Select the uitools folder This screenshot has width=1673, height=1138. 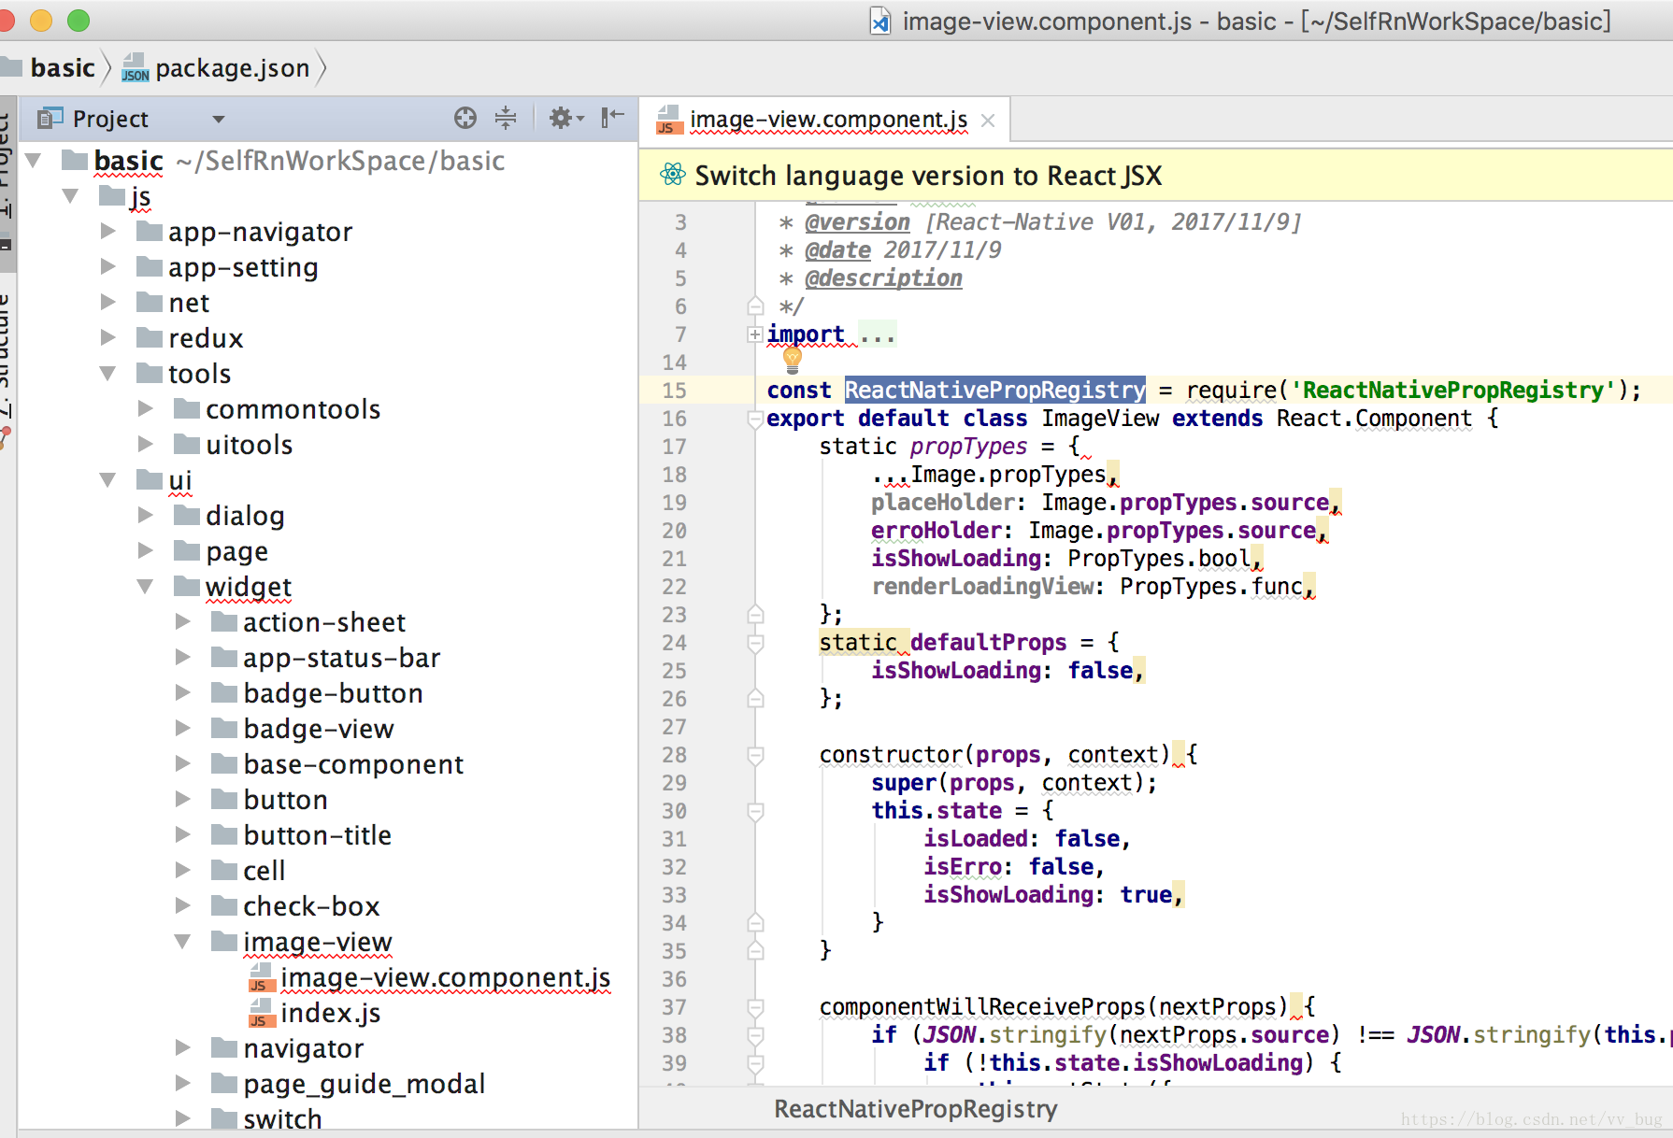point(249,445)
